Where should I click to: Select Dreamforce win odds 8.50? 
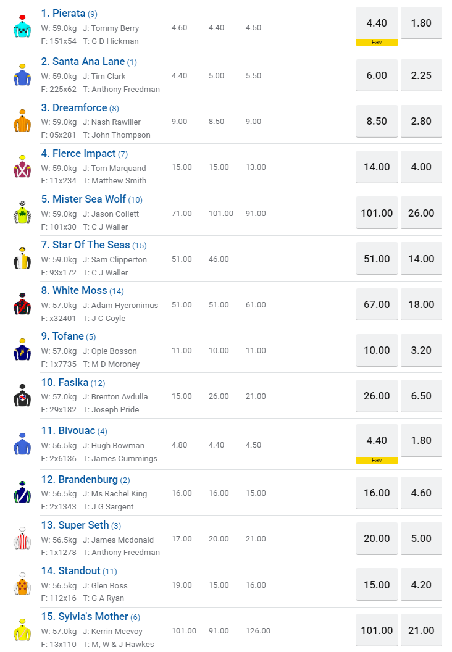(377, 121)
